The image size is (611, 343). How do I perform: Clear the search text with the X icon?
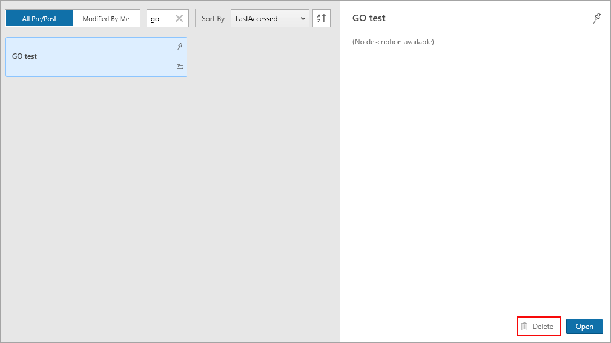pos(179,18)
